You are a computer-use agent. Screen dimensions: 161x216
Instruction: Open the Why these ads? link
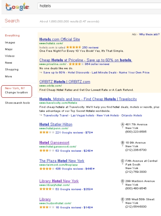pyautogui.click(x=149, y=34)
